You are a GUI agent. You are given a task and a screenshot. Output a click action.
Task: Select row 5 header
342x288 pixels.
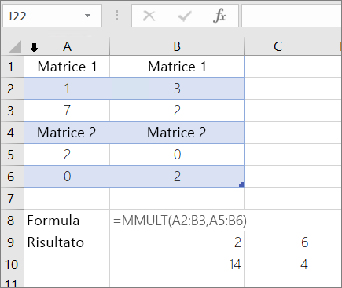[x=13, y=155]
